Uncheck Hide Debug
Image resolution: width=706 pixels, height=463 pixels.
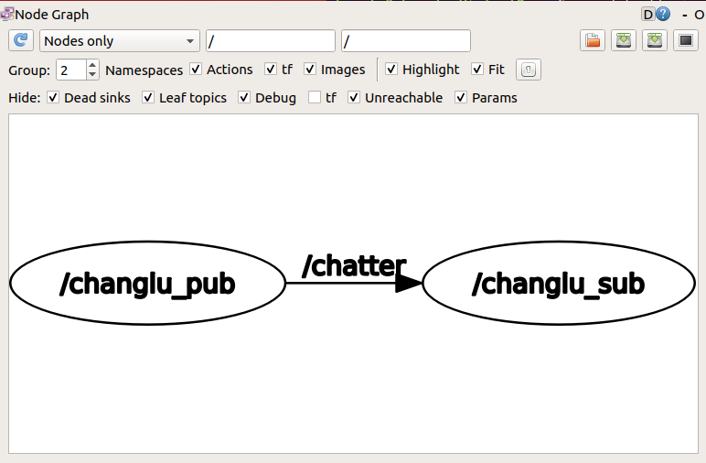click(244, 97)
